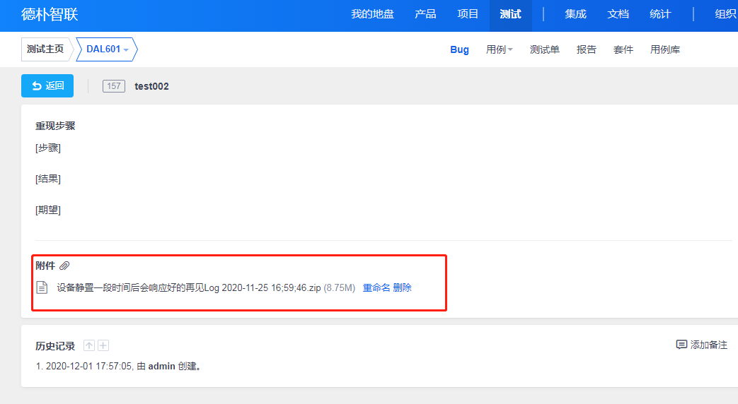Click the 历史记录 heading
The width and height of the screenshot is (738, 404).
(55, 346)
